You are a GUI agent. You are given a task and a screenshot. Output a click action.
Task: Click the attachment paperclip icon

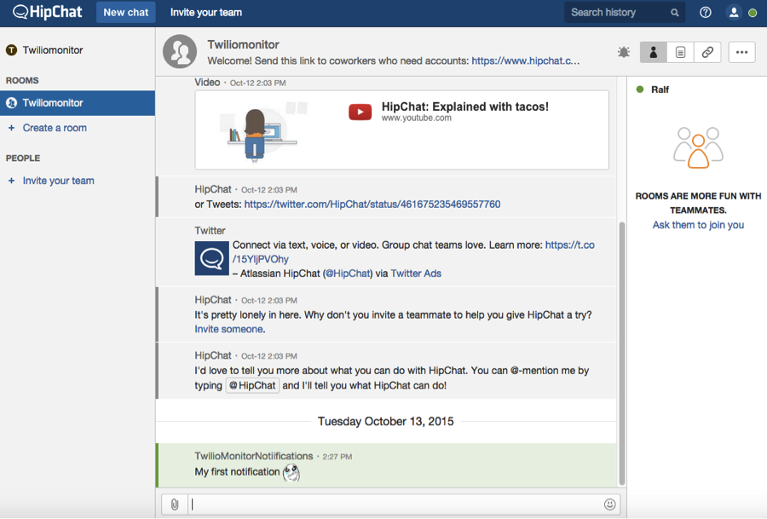point(175,505)
